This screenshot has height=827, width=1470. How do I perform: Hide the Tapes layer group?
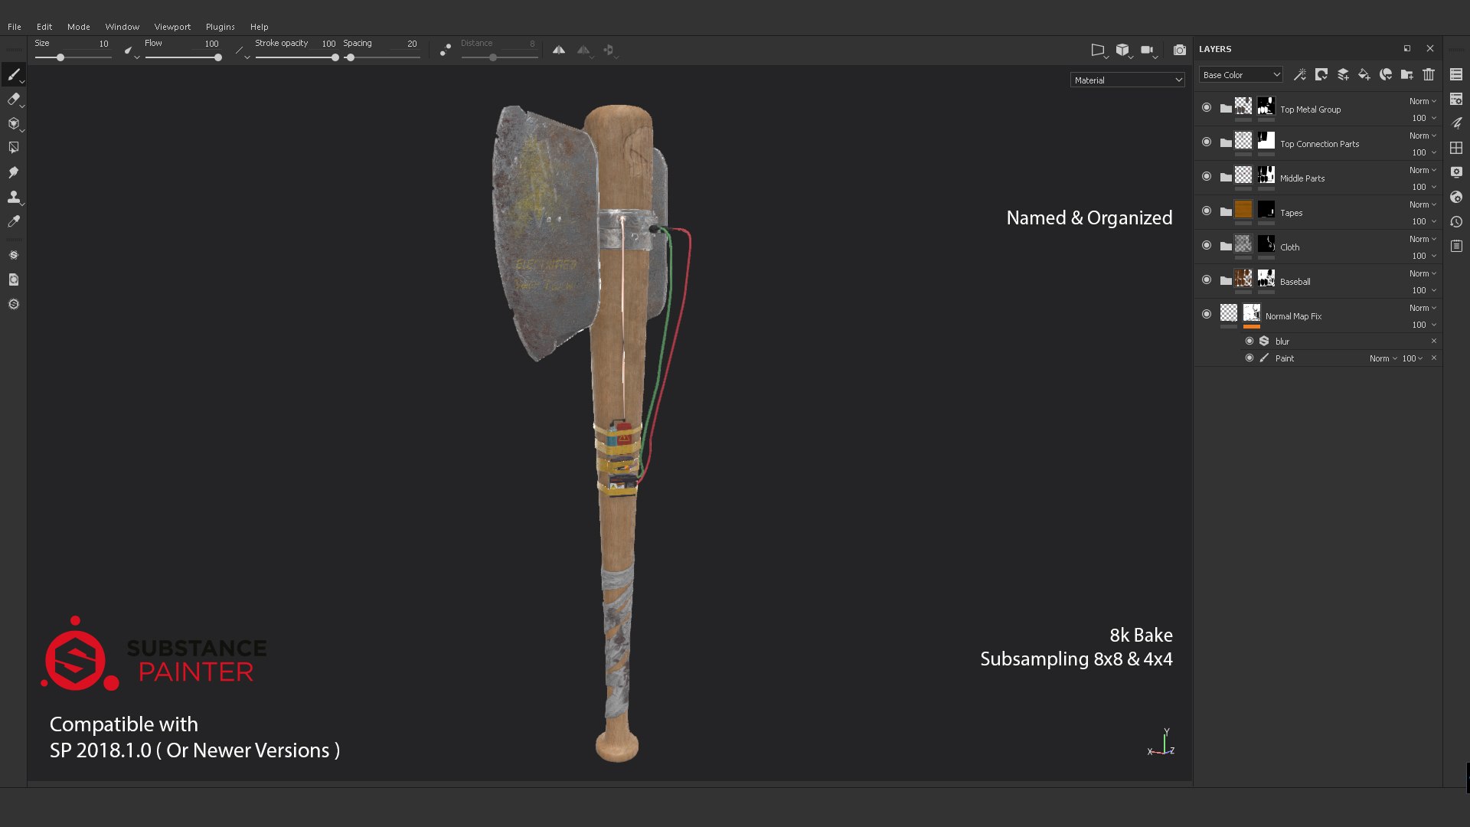1207,211
